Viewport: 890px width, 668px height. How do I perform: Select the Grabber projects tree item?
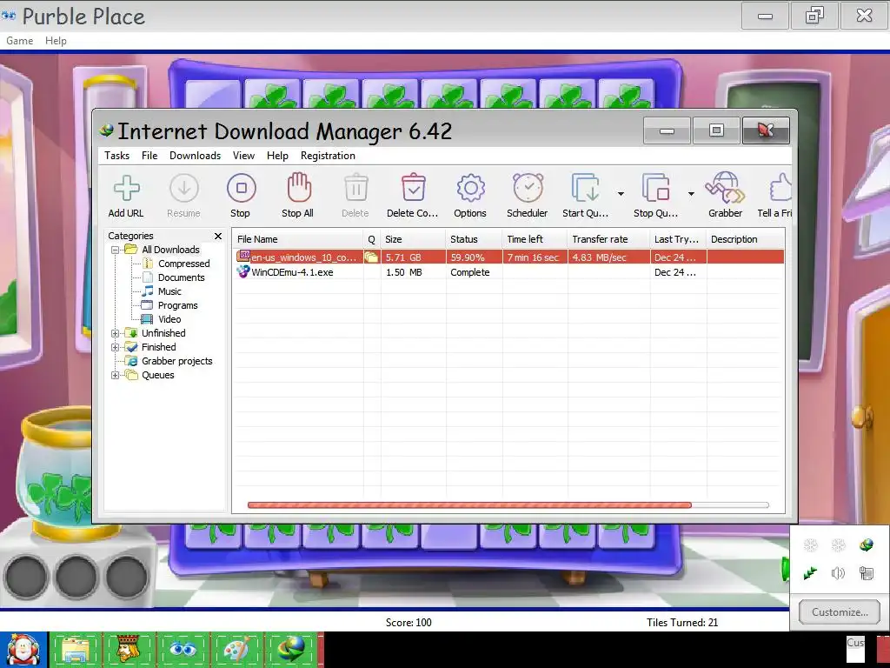coord(176,361)
